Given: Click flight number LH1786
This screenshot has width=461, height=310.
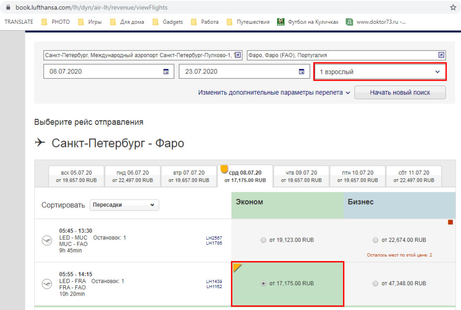Looking at the screenshot, I should (x=214, y=243).
